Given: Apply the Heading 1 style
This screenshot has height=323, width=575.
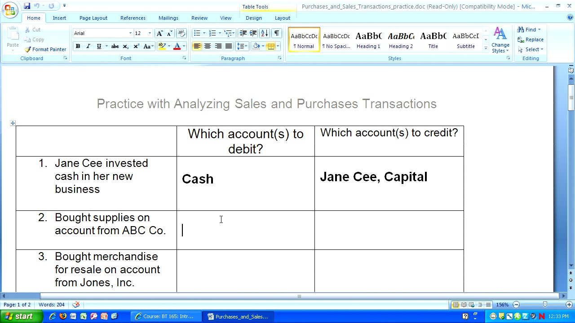Looking at the screenshot, I should pos(368,40).
